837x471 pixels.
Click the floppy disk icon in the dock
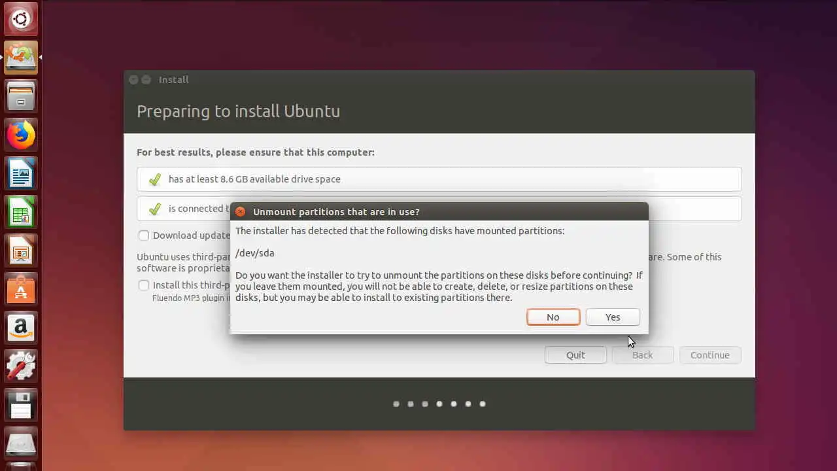(x=21, y=406)
